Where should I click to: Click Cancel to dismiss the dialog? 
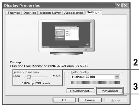pos(90,100)
